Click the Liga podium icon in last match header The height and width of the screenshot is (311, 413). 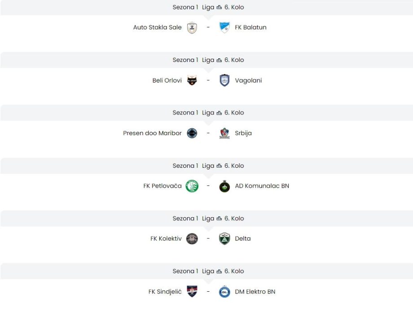click(219, 272)
